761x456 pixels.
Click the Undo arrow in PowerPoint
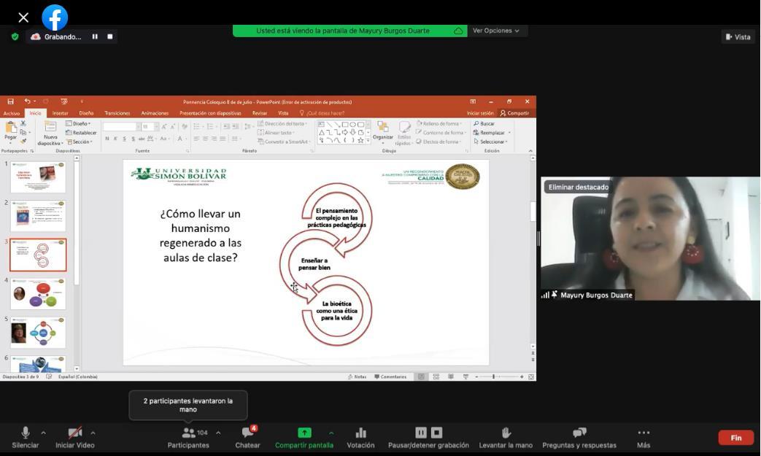[x=27, y=101]
